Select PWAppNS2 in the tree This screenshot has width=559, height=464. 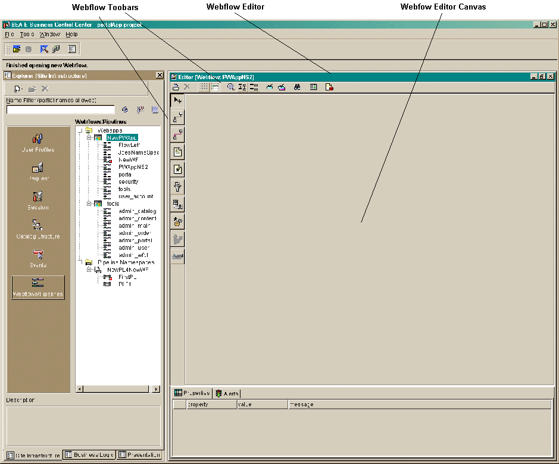133,167
